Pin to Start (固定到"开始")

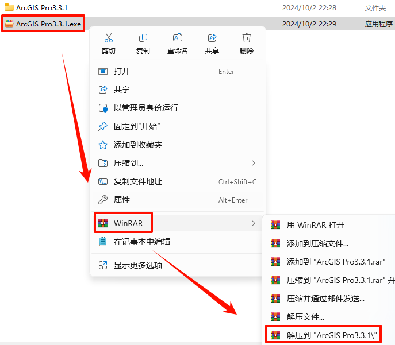(x=178, y=126)
